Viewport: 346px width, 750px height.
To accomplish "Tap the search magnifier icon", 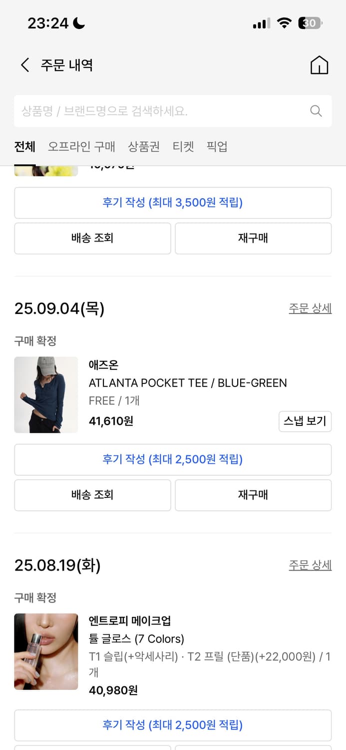I will [316, 111].
